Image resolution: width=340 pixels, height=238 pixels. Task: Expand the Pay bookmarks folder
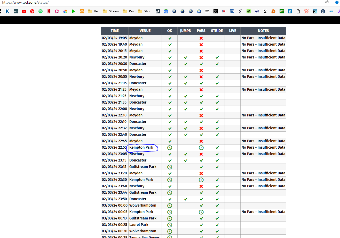coord(128,11)
